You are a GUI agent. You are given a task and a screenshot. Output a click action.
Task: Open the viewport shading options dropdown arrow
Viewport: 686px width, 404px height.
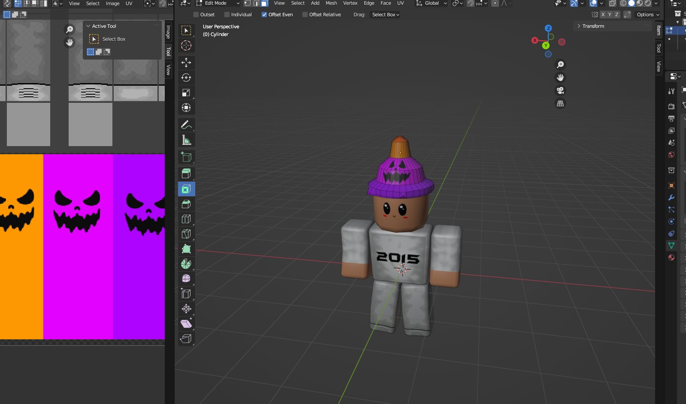[x=656, y=3]
